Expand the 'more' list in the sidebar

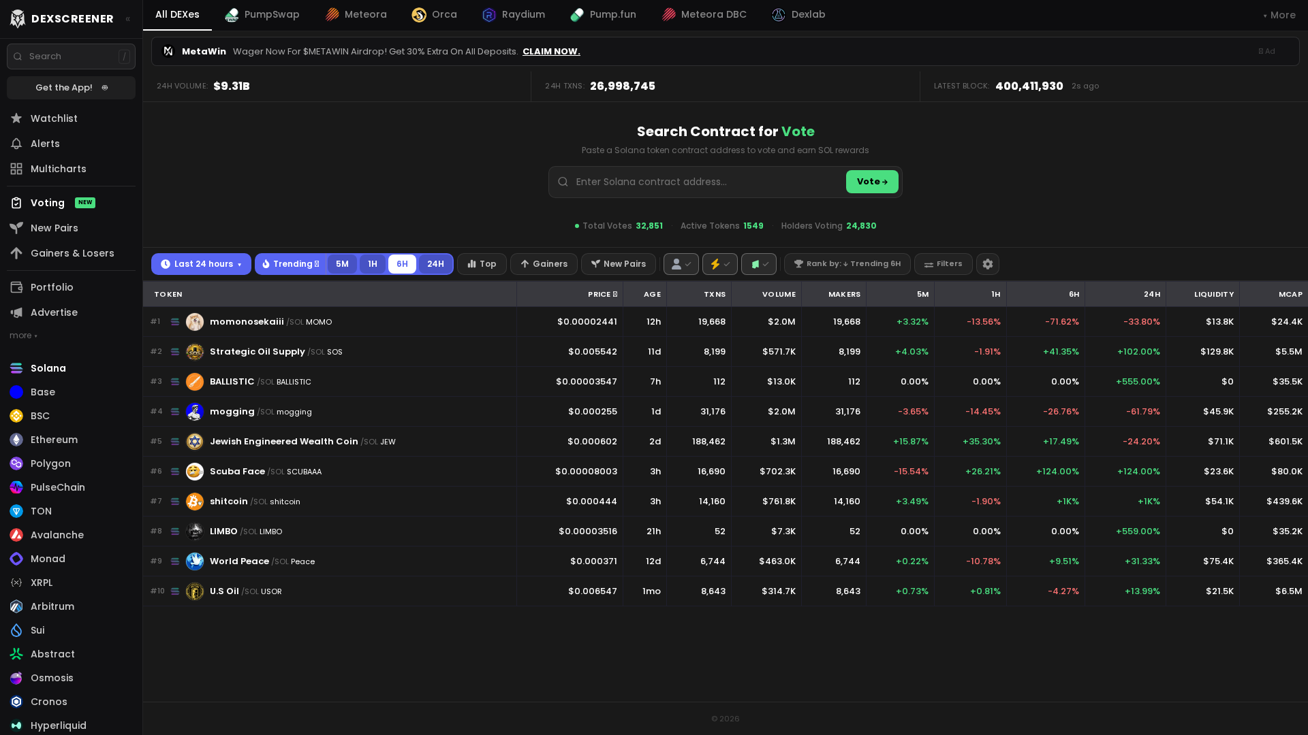pyautogui.click(x=22, y=335)
